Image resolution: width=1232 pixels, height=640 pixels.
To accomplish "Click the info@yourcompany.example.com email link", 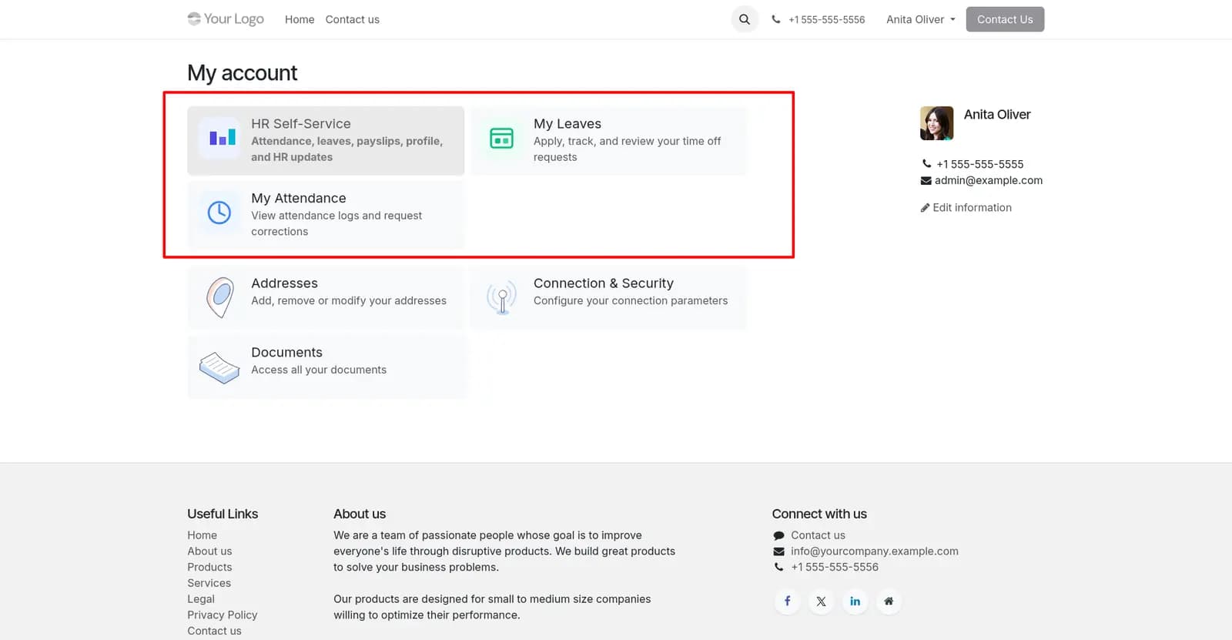I will (x=875, y=551).
